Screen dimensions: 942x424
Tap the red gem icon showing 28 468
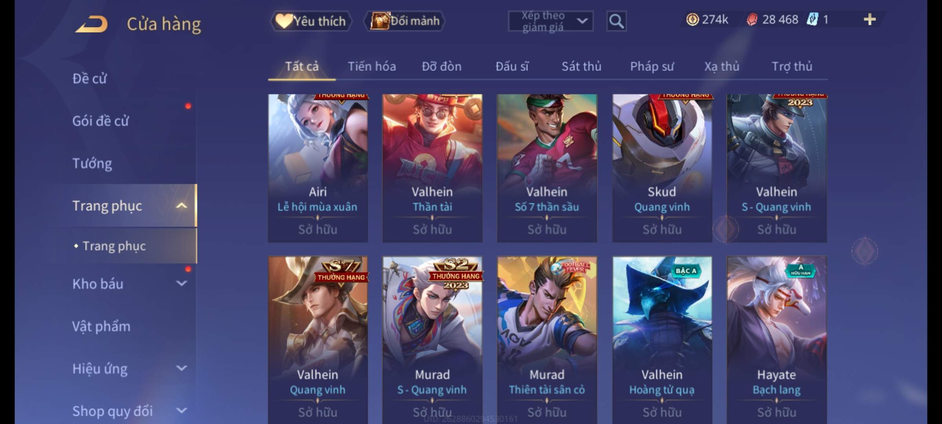tap(752, 19)
